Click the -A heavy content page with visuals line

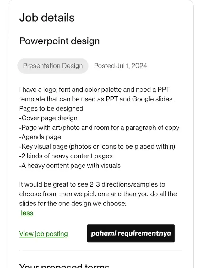point(70,166)
